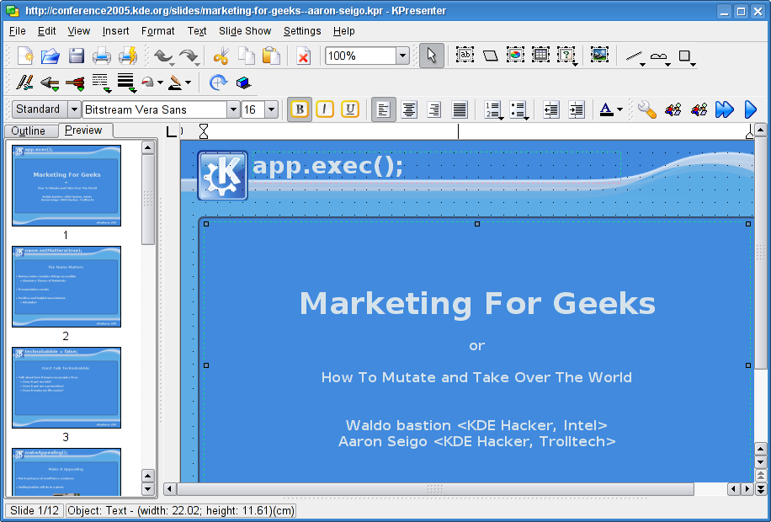The image size is (771, 522).
Task: Go to next slide with double-down arrow
Action: coord(761,489)
